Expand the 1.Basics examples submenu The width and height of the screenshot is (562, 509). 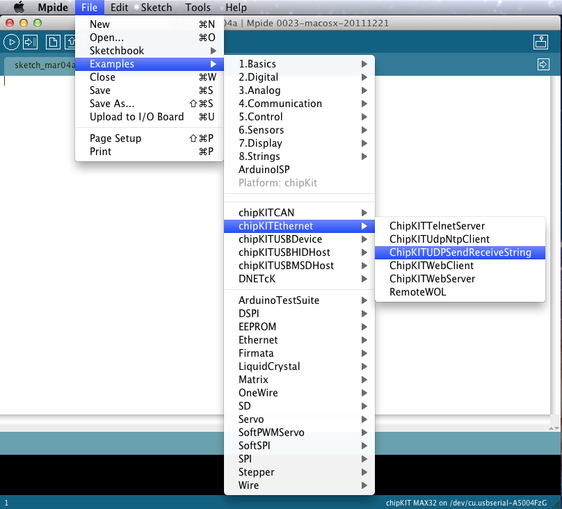click(299, 64)
